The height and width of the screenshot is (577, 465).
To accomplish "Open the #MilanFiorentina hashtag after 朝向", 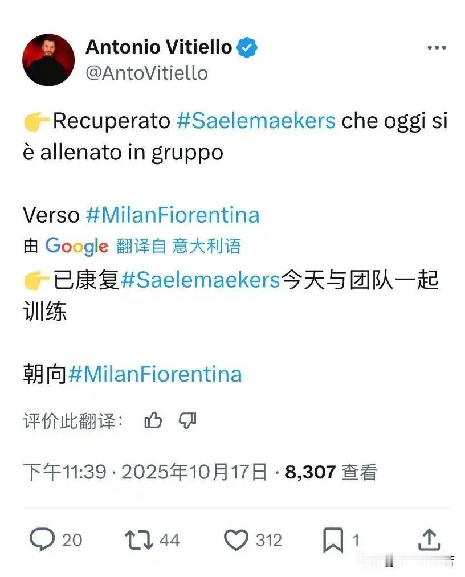I will click(155, 374).
